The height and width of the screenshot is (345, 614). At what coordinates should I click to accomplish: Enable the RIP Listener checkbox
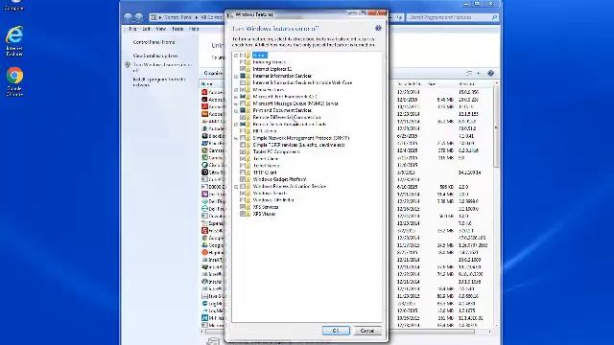point(243,131)
